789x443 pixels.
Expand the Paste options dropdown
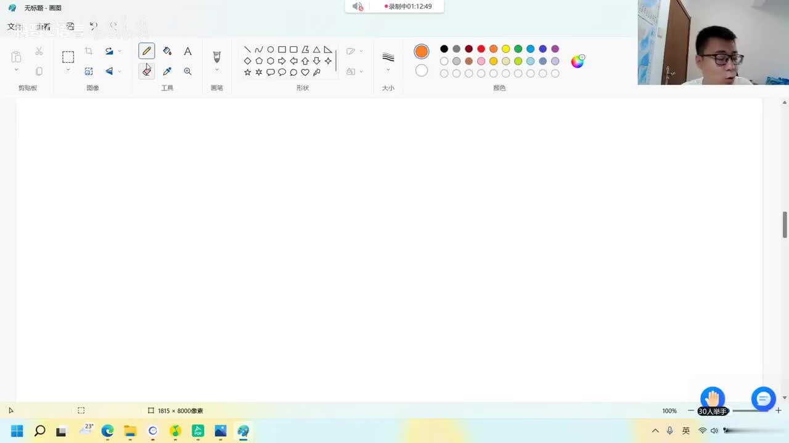(x=16, y=70)
